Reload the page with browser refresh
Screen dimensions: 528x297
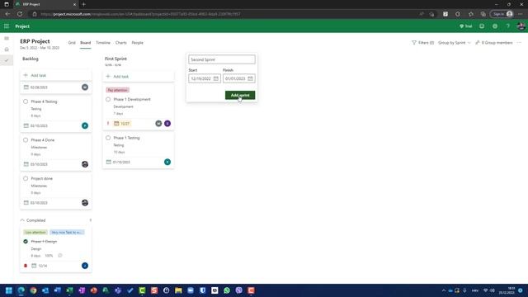(20, 14)
